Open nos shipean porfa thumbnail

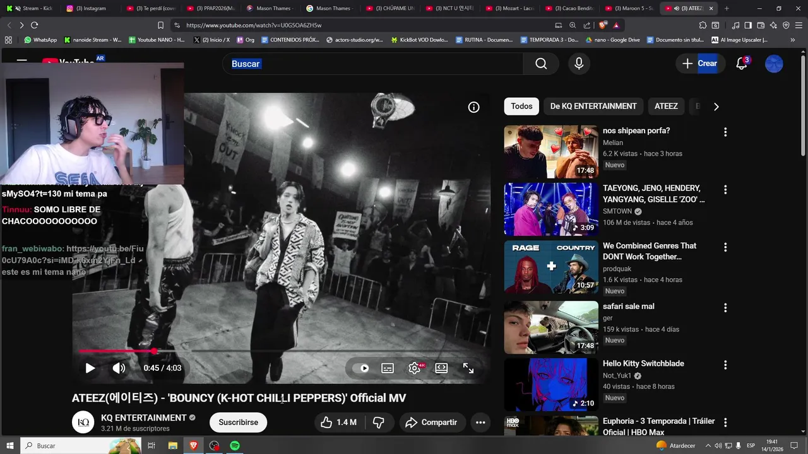click(x=551, y=152)
